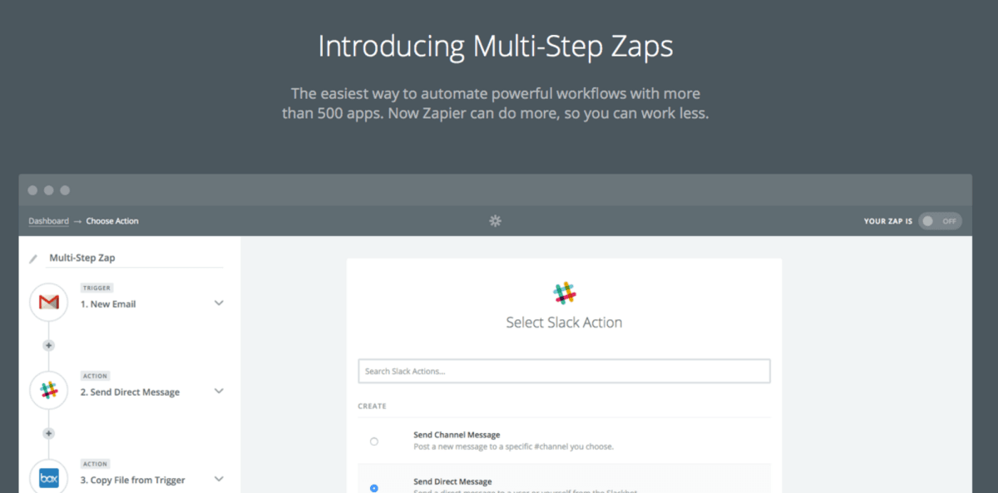
Task: Click the Slack icon for step 2
Action: 49,391
